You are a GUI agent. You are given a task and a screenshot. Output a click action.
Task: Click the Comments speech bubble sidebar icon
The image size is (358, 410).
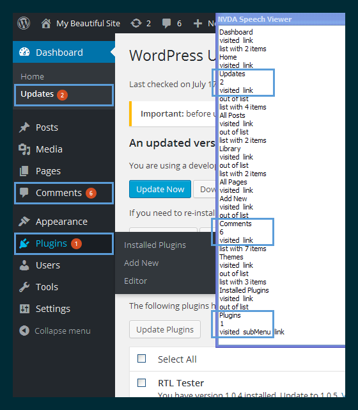click(x=24, y=193)
